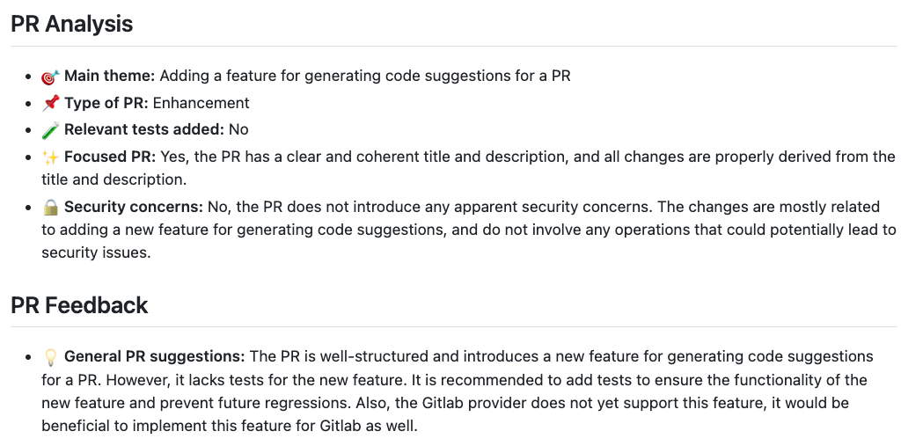Click the padlock emoji beside Security concerns
901x446 pixels.
click(x=50, y=207)
